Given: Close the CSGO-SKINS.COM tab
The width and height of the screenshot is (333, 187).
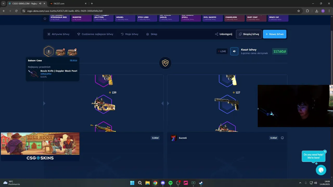Looking at the screenshot, I should (x=44, y=4).
